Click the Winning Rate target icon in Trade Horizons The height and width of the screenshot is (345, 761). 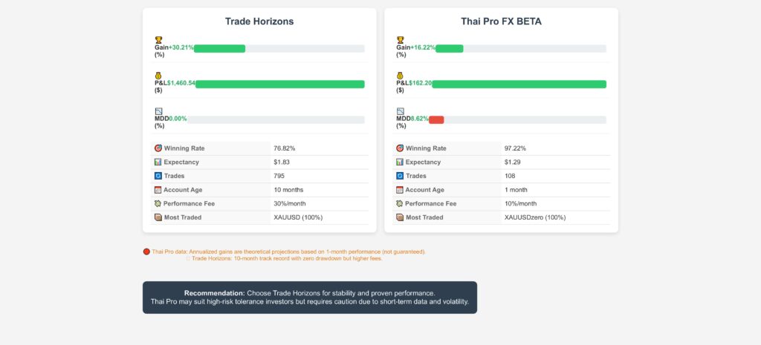click(x=158, y=148)
